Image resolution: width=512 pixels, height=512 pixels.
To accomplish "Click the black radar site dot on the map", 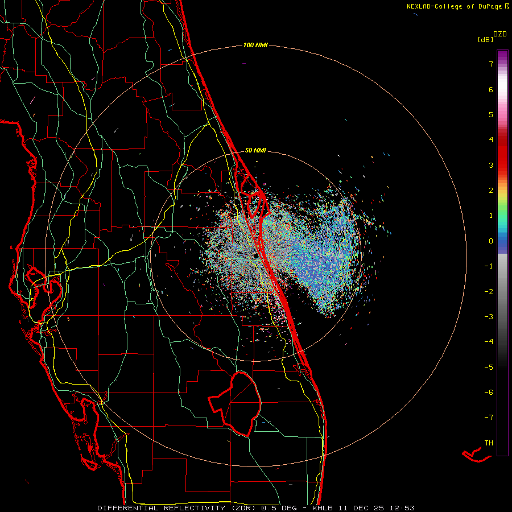I will pos(257,256).
